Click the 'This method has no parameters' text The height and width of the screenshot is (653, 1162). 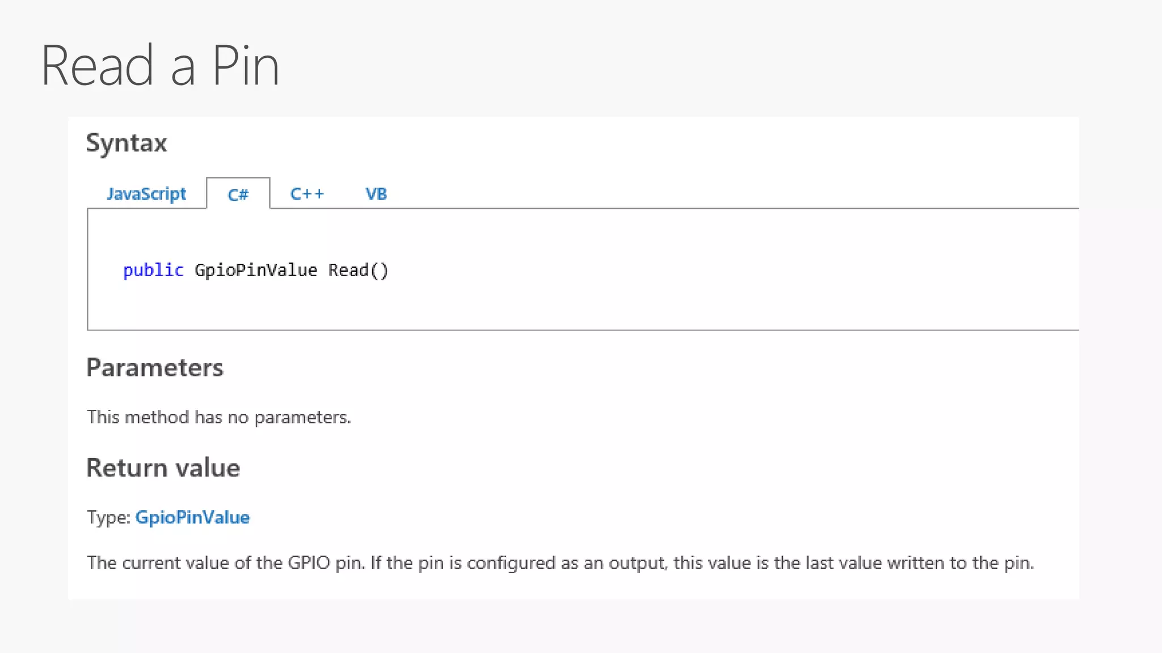click(x=219, y=417)
